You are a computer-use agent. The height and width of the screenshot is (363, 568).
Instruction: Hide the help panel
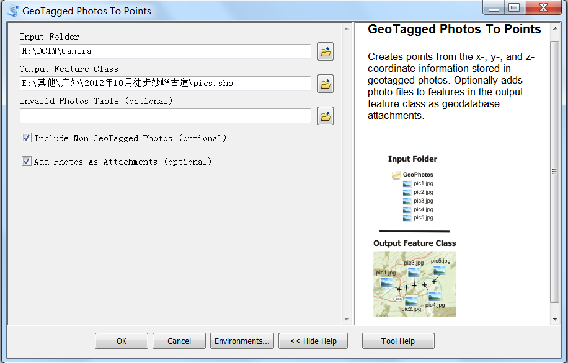pos(313,340)
